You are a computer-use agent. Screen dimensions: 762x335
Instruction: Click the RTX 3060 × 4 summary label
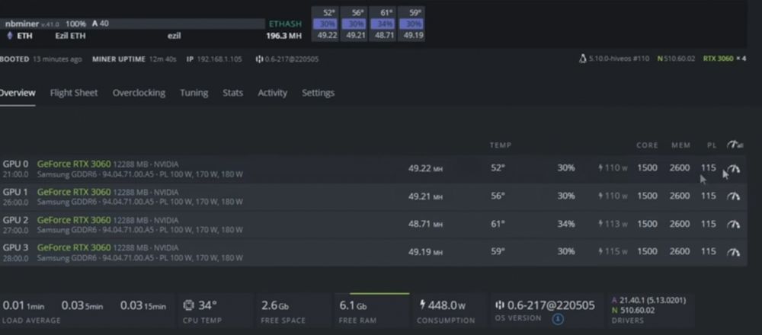(725, 59)
